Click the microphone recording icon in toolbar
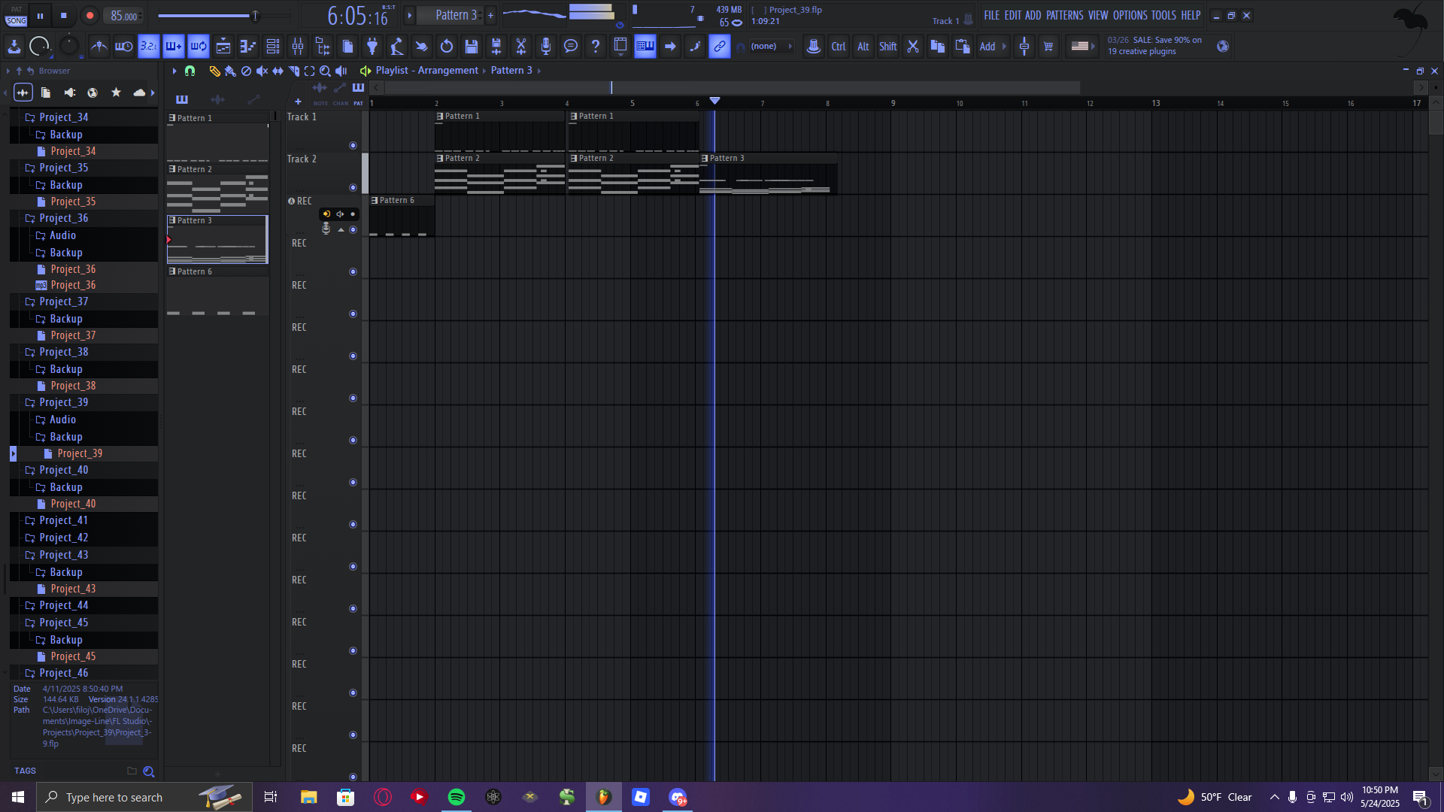 coord(546,47)
